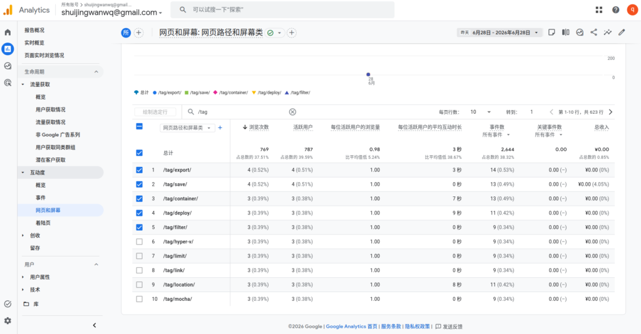Click the All Users segment badge
The height and width of the screenshot is (334, 641).
pyautogui.click(x=126, y=33)
